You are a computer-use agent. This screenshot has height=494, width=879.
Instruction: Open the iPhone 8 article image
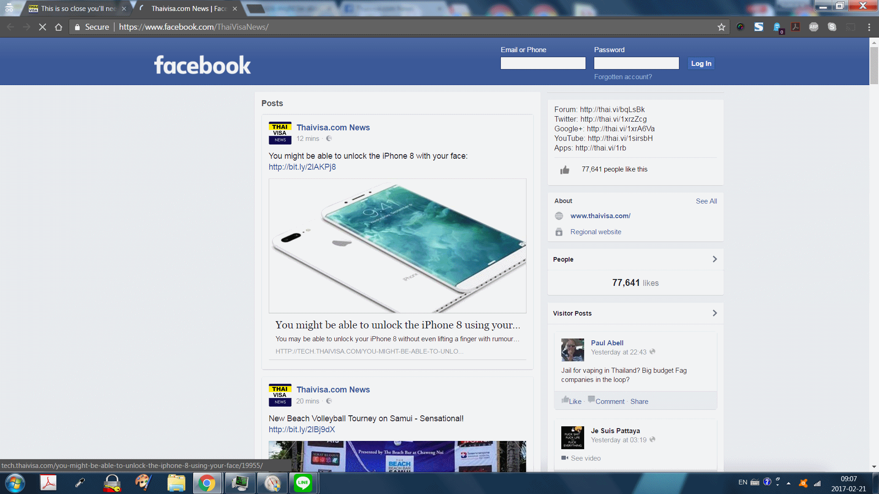[x=397, y=246]
